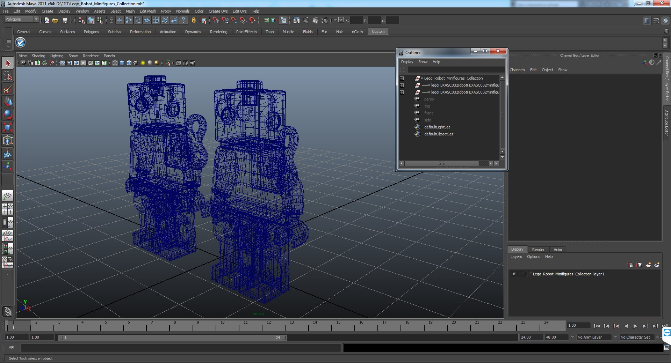
Task: Click the Snap to grids magnet icon
Action: point(216,20)
